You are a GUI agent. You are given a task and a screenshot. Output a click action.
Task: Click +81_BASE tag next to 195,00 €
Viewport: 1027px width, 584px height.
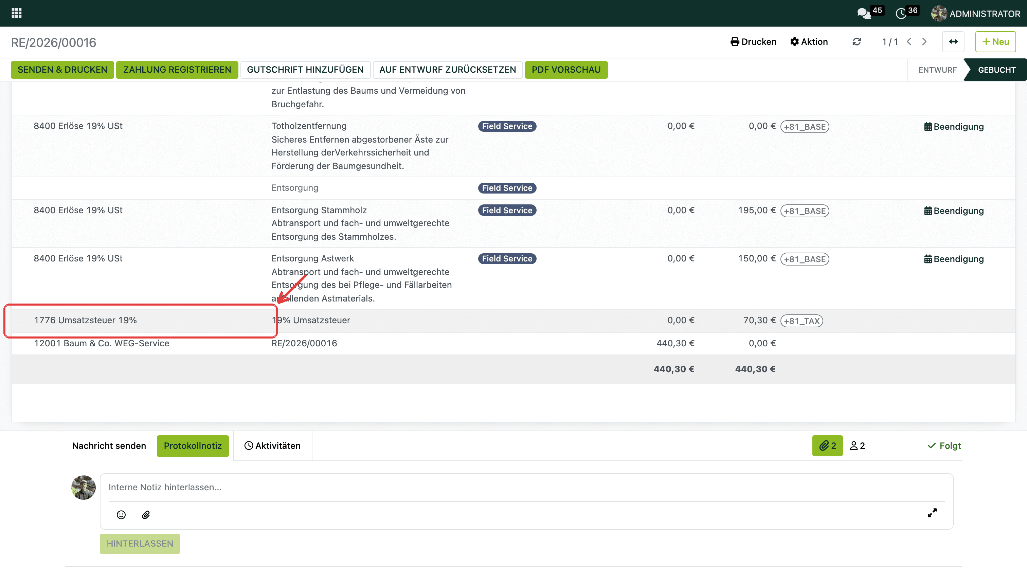(x=805, y=211)
